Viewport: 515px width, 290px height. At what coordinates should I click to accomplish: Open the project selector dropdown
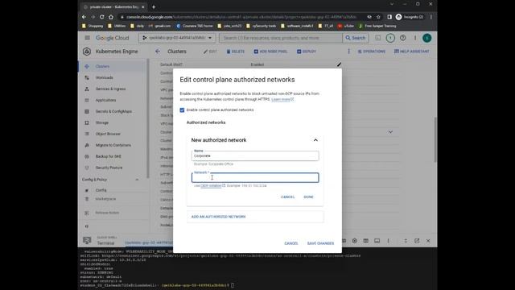[177, 38]
